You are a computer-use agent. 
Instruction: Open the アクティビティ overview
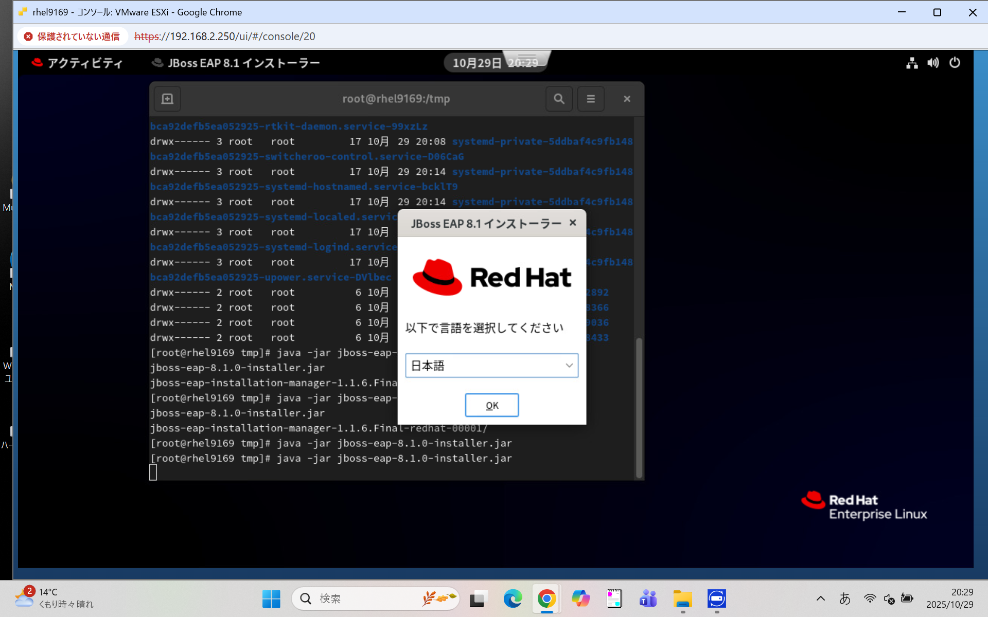77,63
